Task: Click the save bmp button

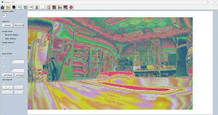Action: click(8, 75)
